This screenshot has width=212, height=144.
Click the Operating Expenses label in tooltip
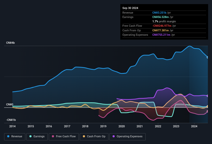click(x=135, y=35)
